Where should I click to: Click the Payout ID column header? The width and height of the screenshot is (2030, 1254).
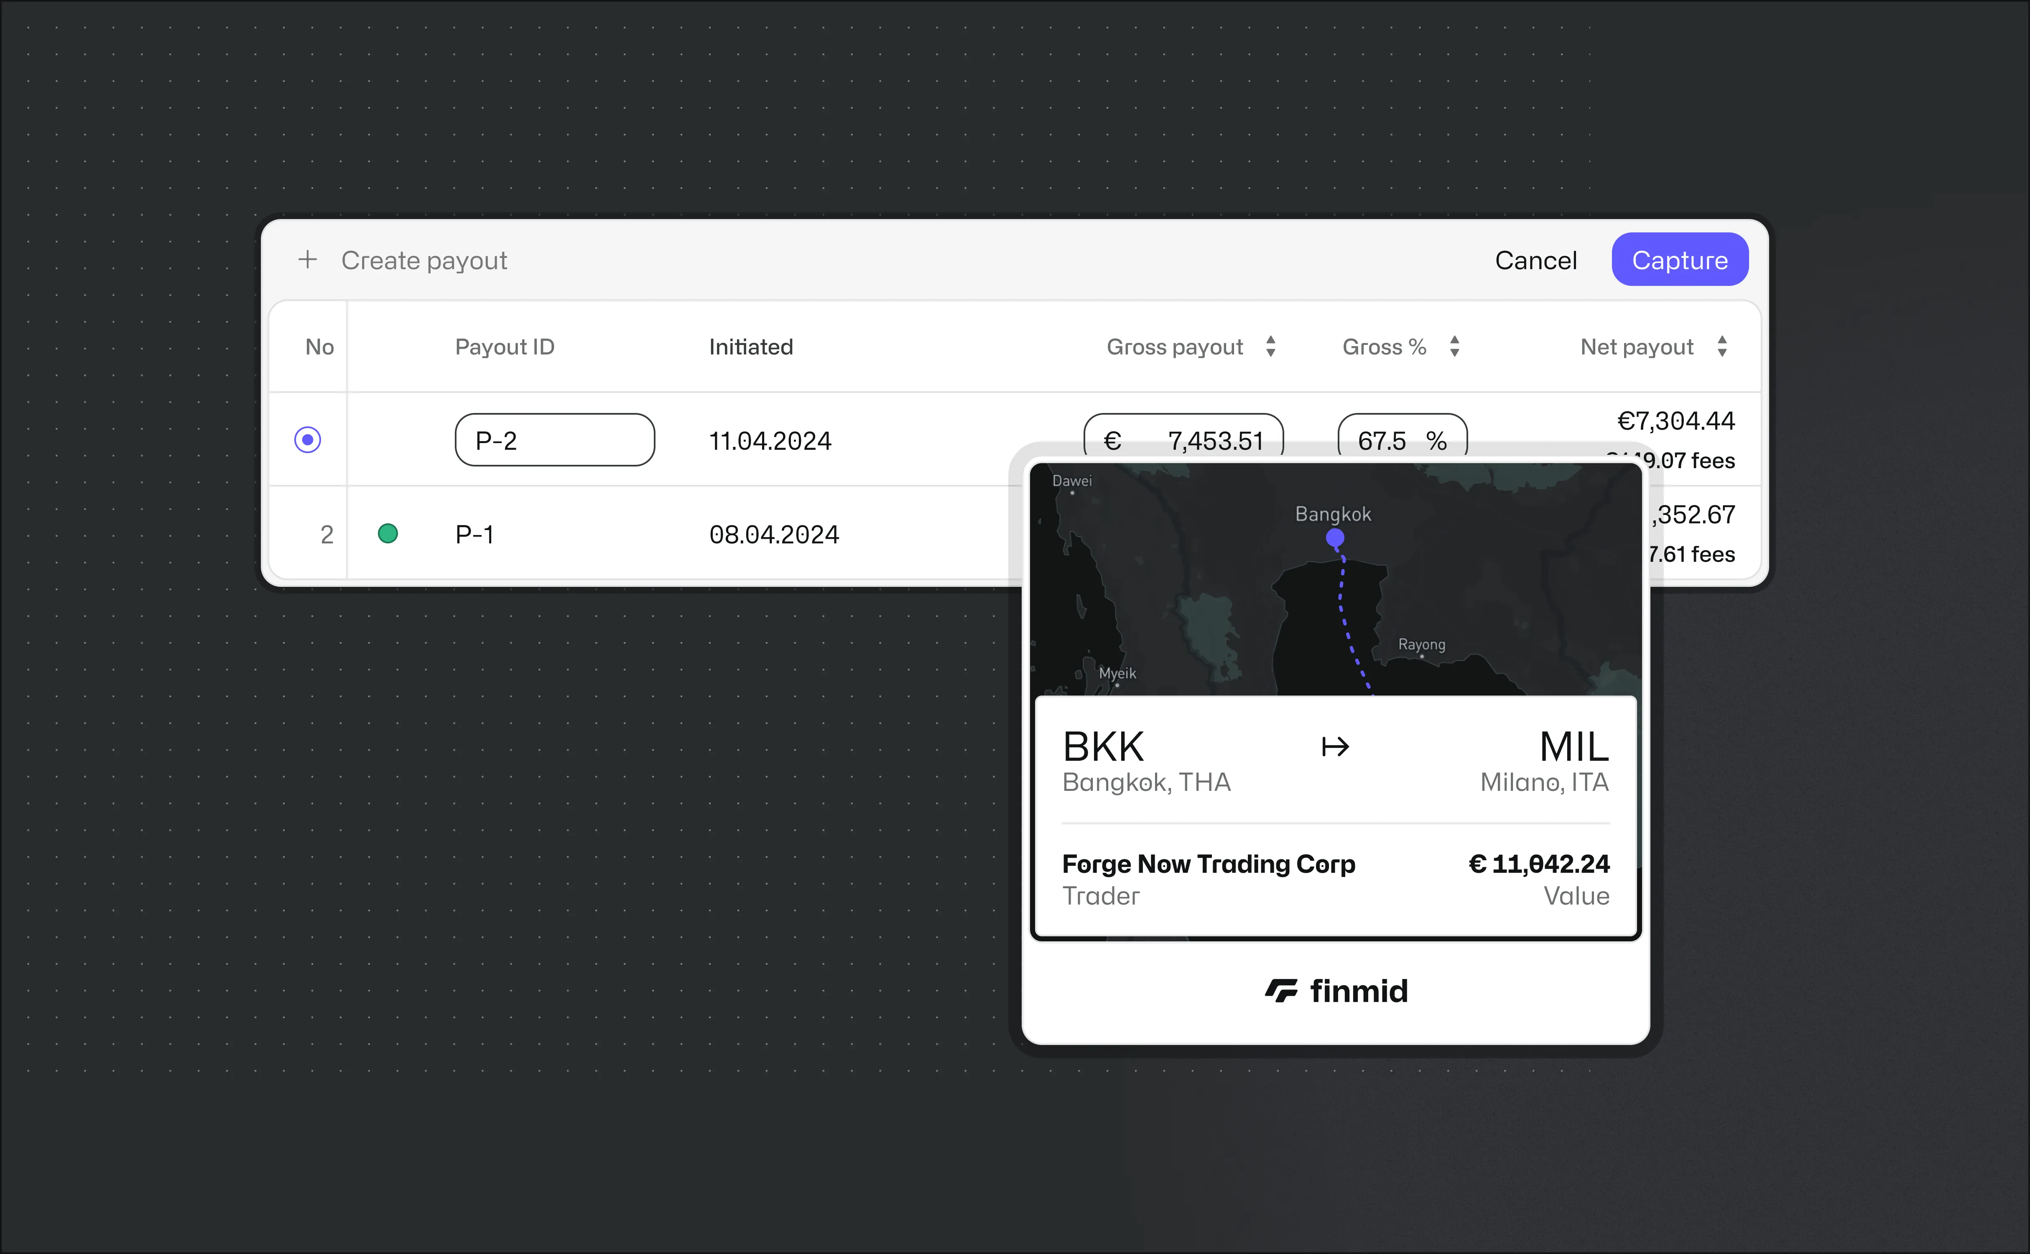coord(504,347)
